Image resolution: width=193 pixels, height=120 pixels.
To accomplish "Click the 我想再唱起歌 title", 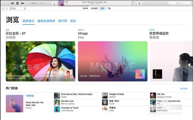I will click(x=159, y=33).
